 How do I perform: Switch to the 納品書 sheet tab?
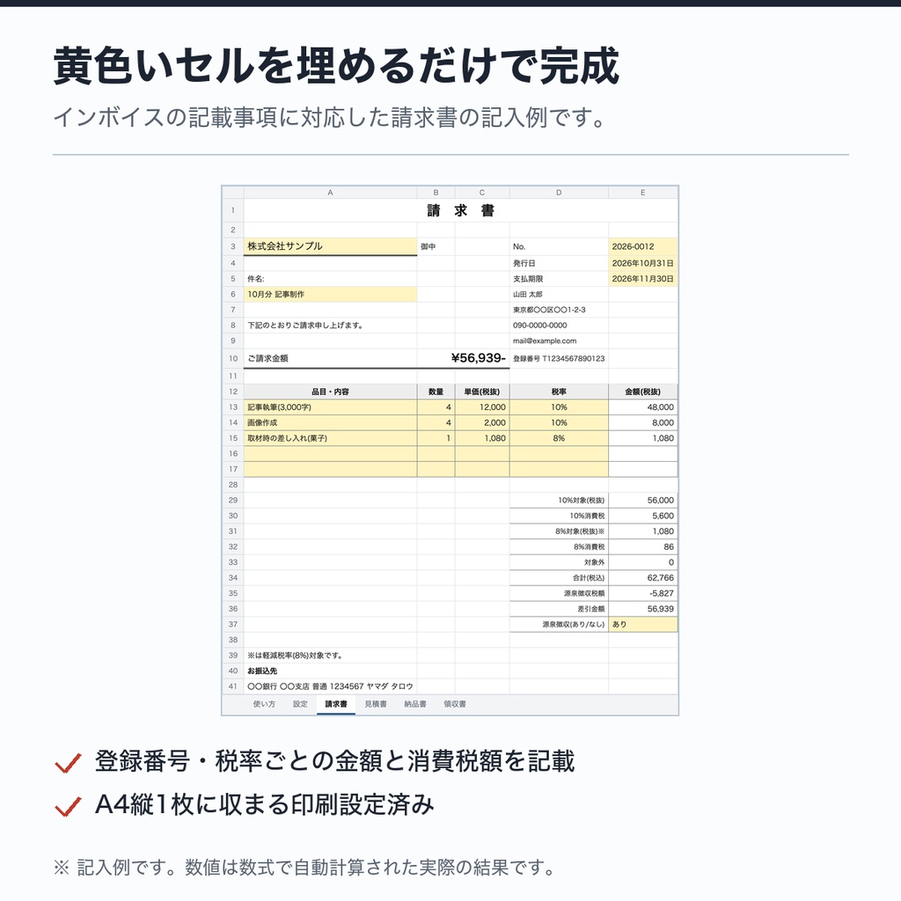click(415, 704)
